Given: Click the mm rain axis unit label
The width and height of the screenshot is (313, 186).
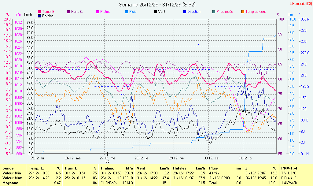Looking at the screenshot, I should (x=290, y=14).
